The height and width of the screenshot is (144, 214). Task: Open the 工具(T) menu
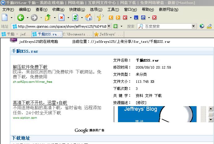pos(113,10)
